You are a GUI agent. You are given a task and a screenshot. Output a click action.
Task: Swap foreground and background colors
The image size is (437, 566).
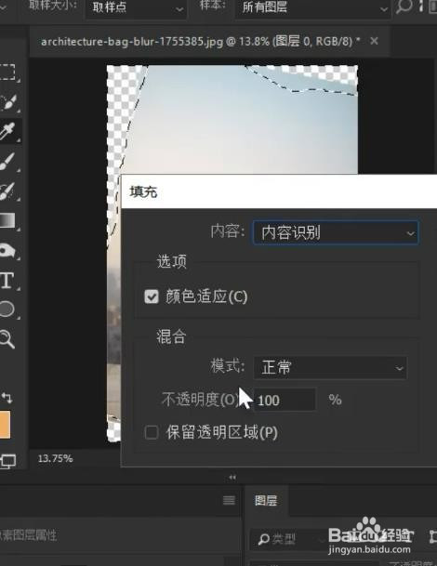[x=7, y=398]
